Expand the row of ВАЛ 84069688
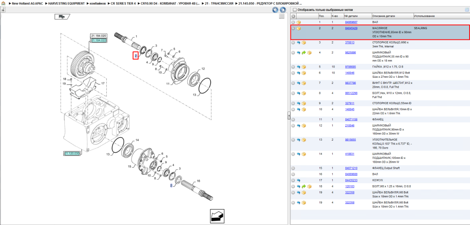Viewport: 470px width, 225px height. tap(293, 174)
